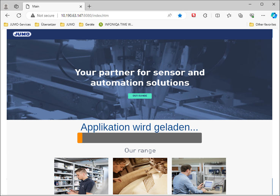Toggle the Split screen icon

217,16
